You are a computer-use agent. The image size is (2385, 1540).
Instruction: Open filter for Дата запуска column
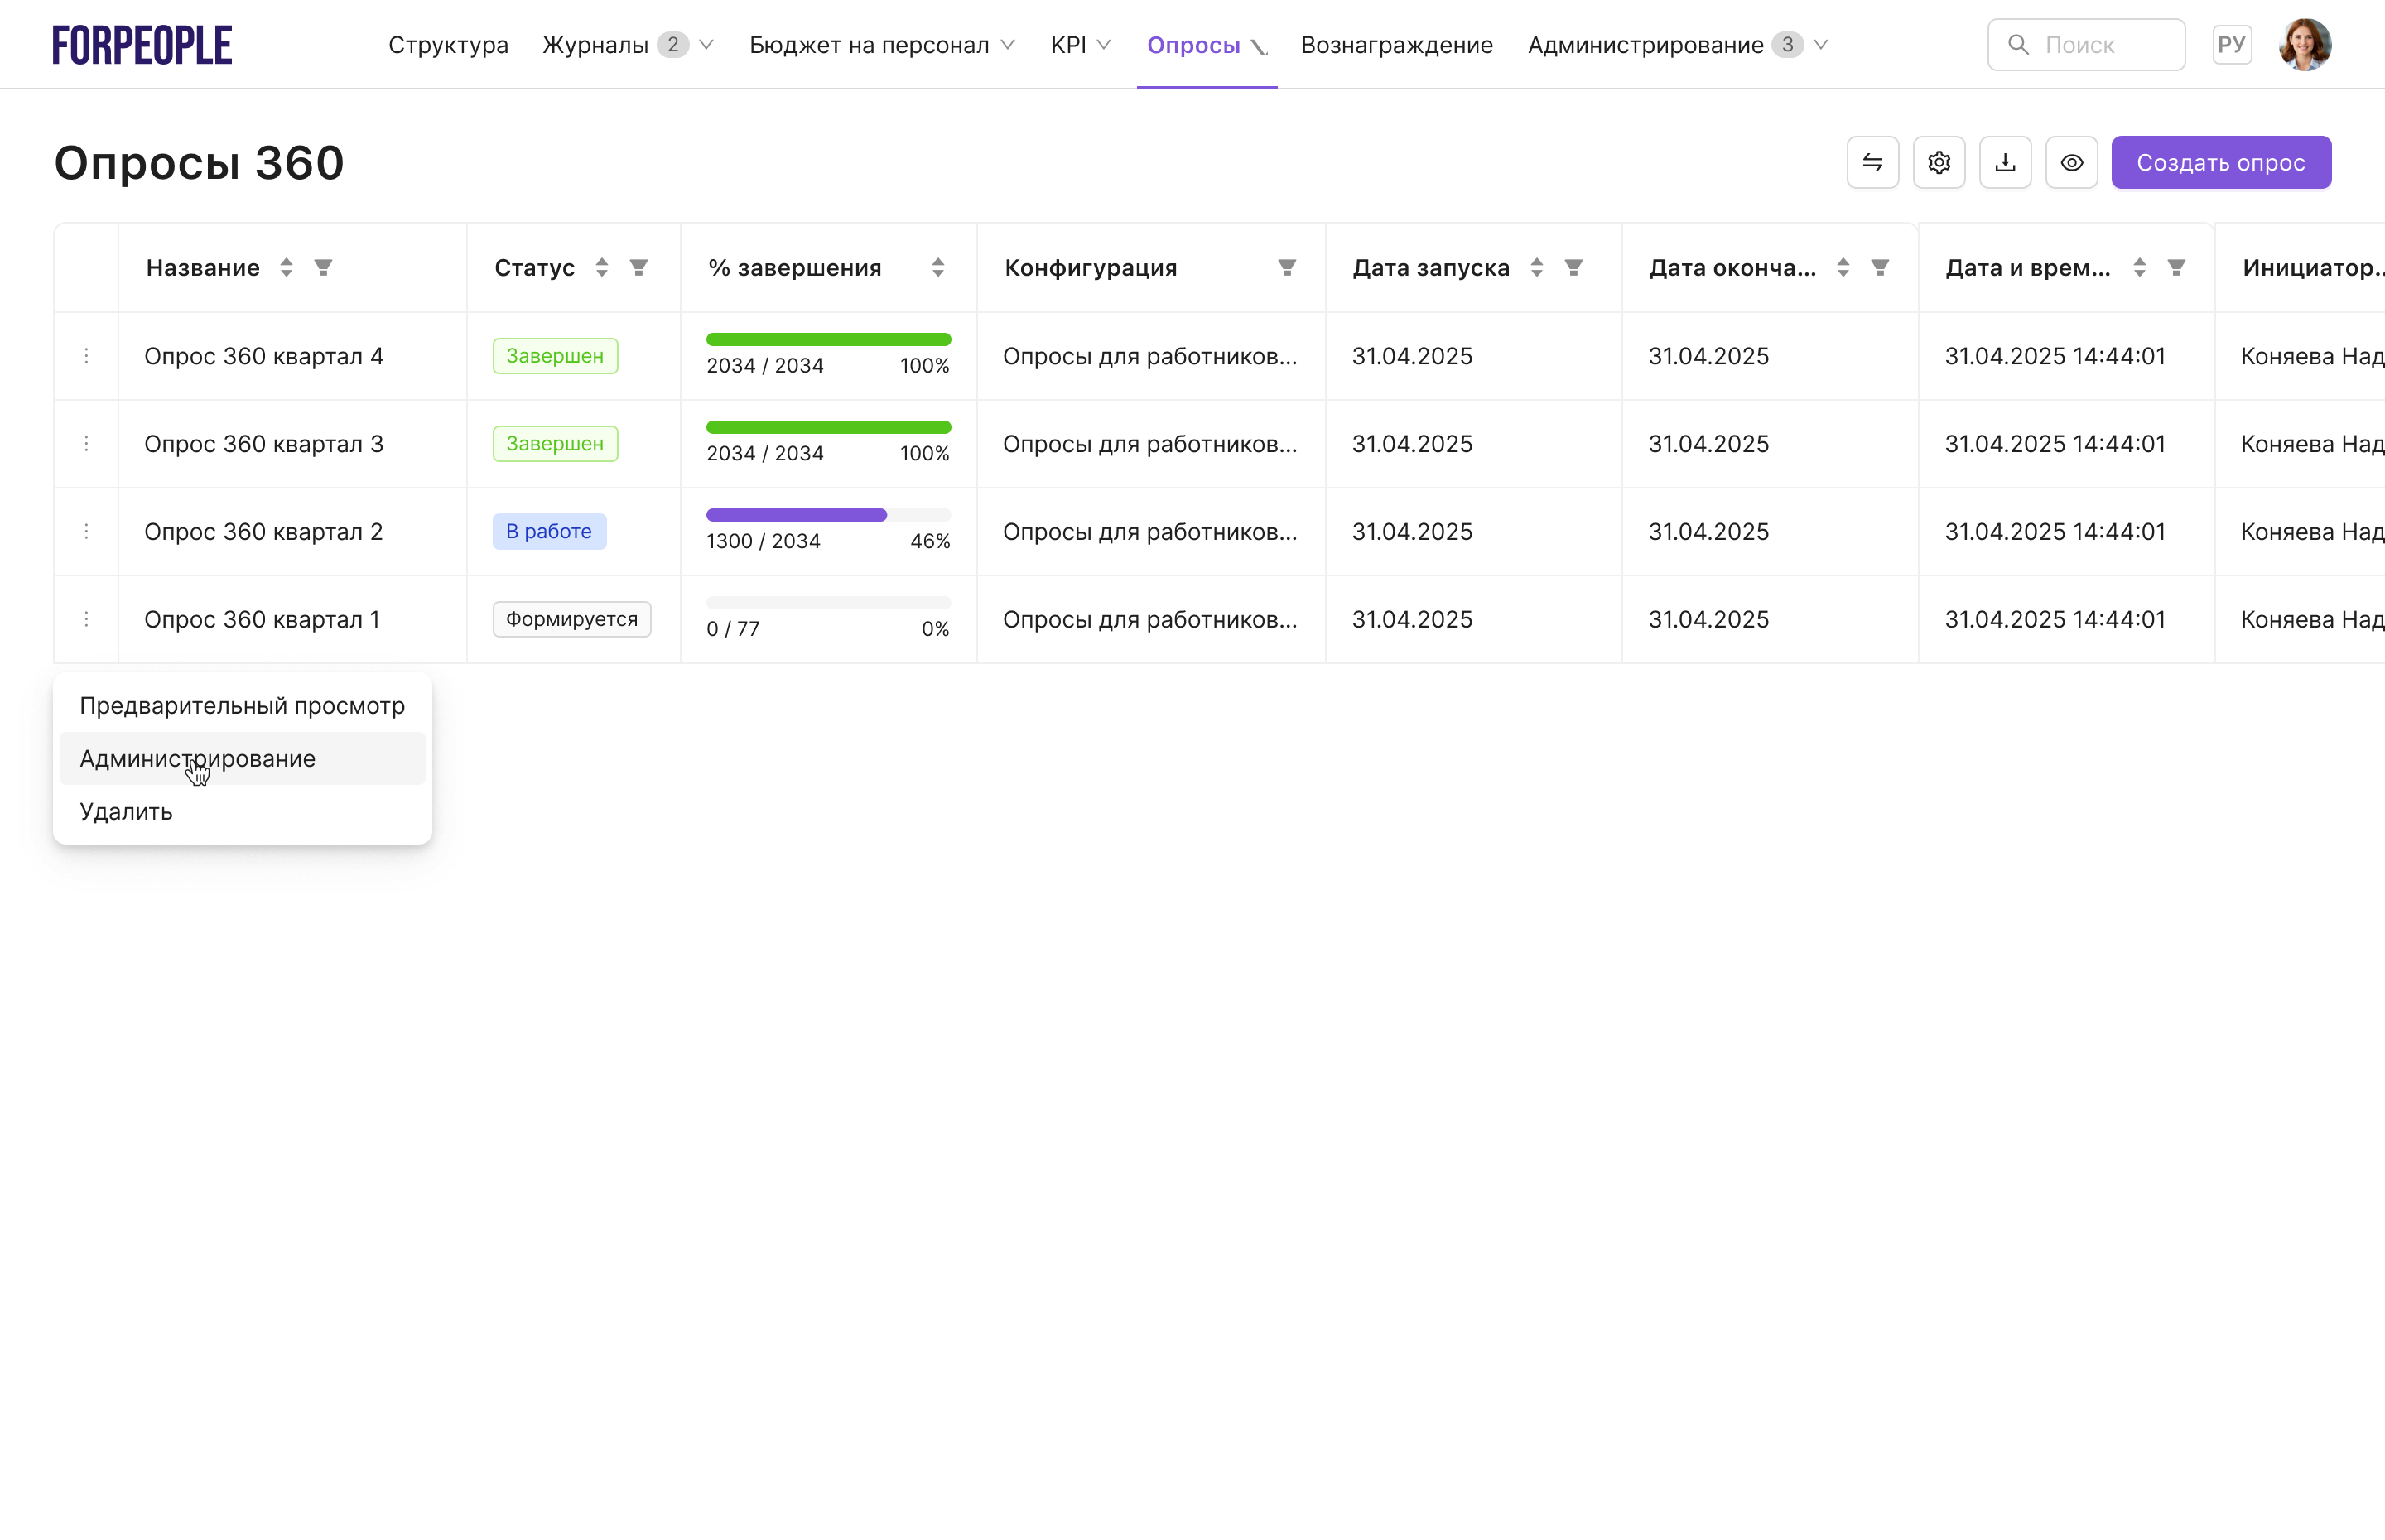click(1573, 267)
